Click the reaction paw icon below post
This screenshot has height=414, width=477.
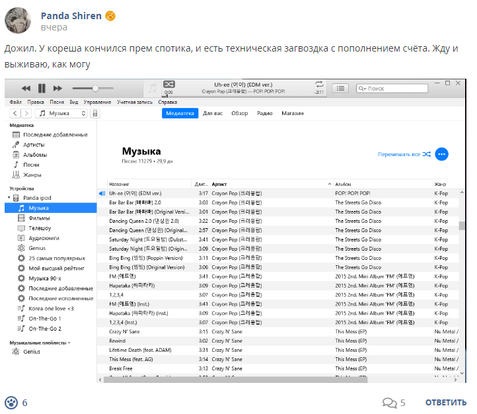(11, 403)
